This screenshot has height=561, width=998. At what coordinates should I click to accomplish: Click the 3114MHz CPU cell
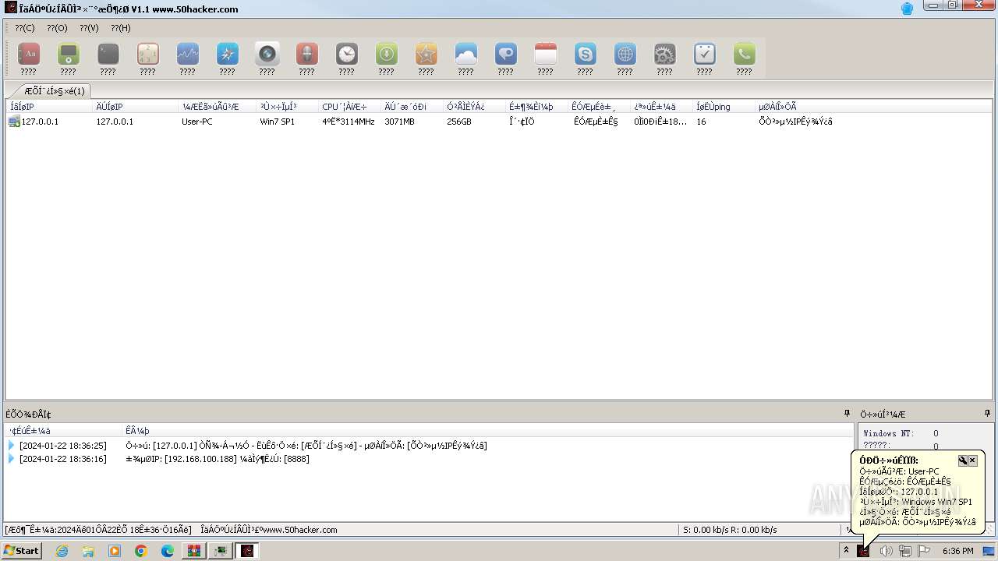(x=349, y=122)
